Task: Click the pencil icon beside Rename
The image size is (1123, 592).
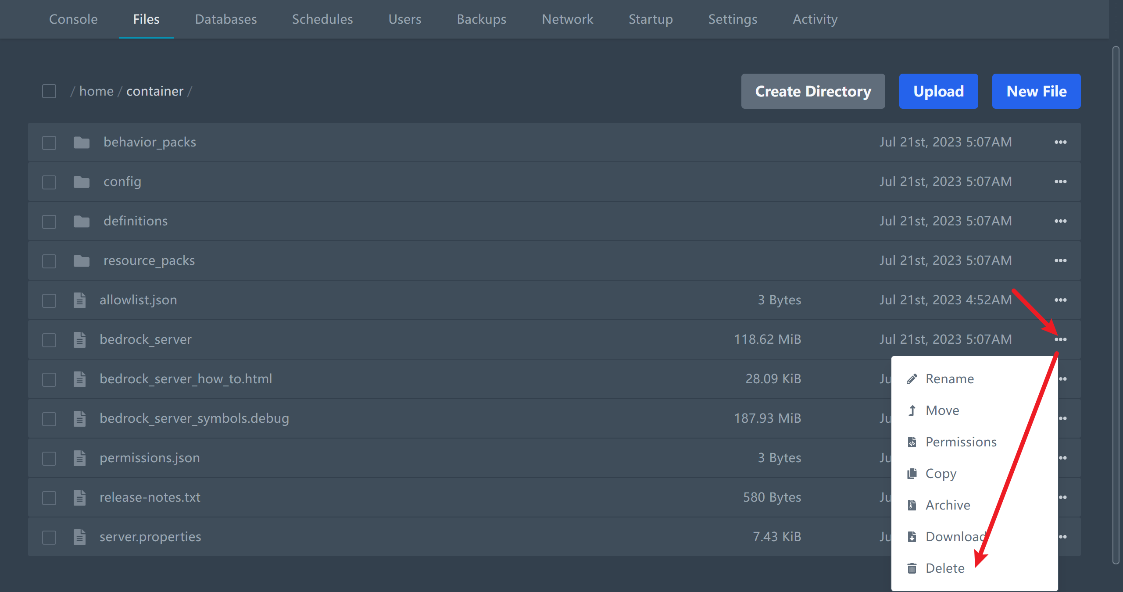Action: click(x=912, y=379)
